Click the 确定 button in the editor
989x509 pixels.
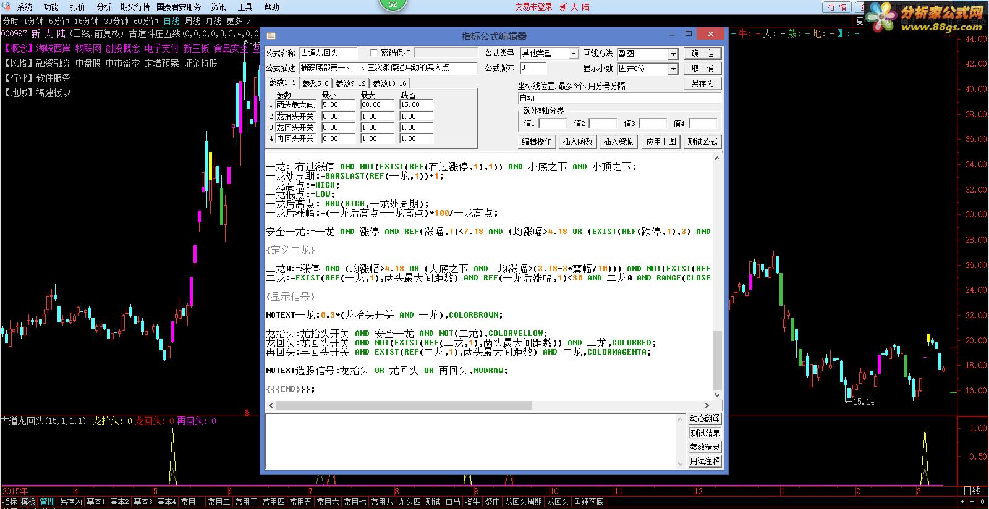tap(702, 54)
